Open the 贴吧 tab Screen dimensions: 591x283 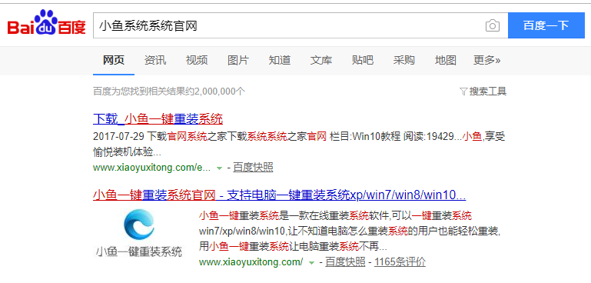(x=363, y=60)
